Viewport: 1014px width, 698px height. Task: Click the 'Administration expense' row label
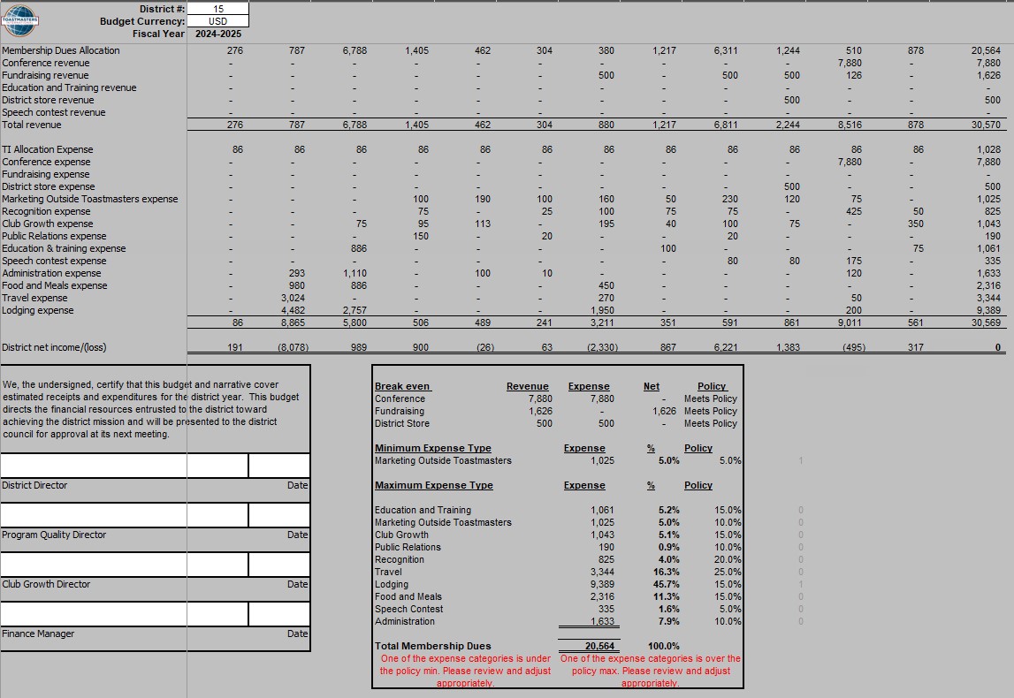click(51, 273)
